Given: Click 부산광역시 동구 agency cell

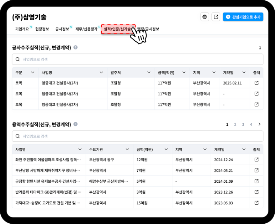Looking at the screenshot, I should click(101, 160).
